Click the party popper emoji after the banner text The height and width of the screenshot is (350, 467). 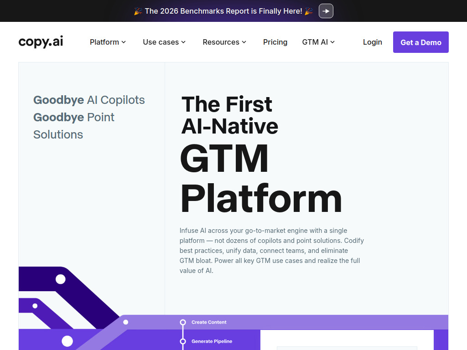pos(309,11)
